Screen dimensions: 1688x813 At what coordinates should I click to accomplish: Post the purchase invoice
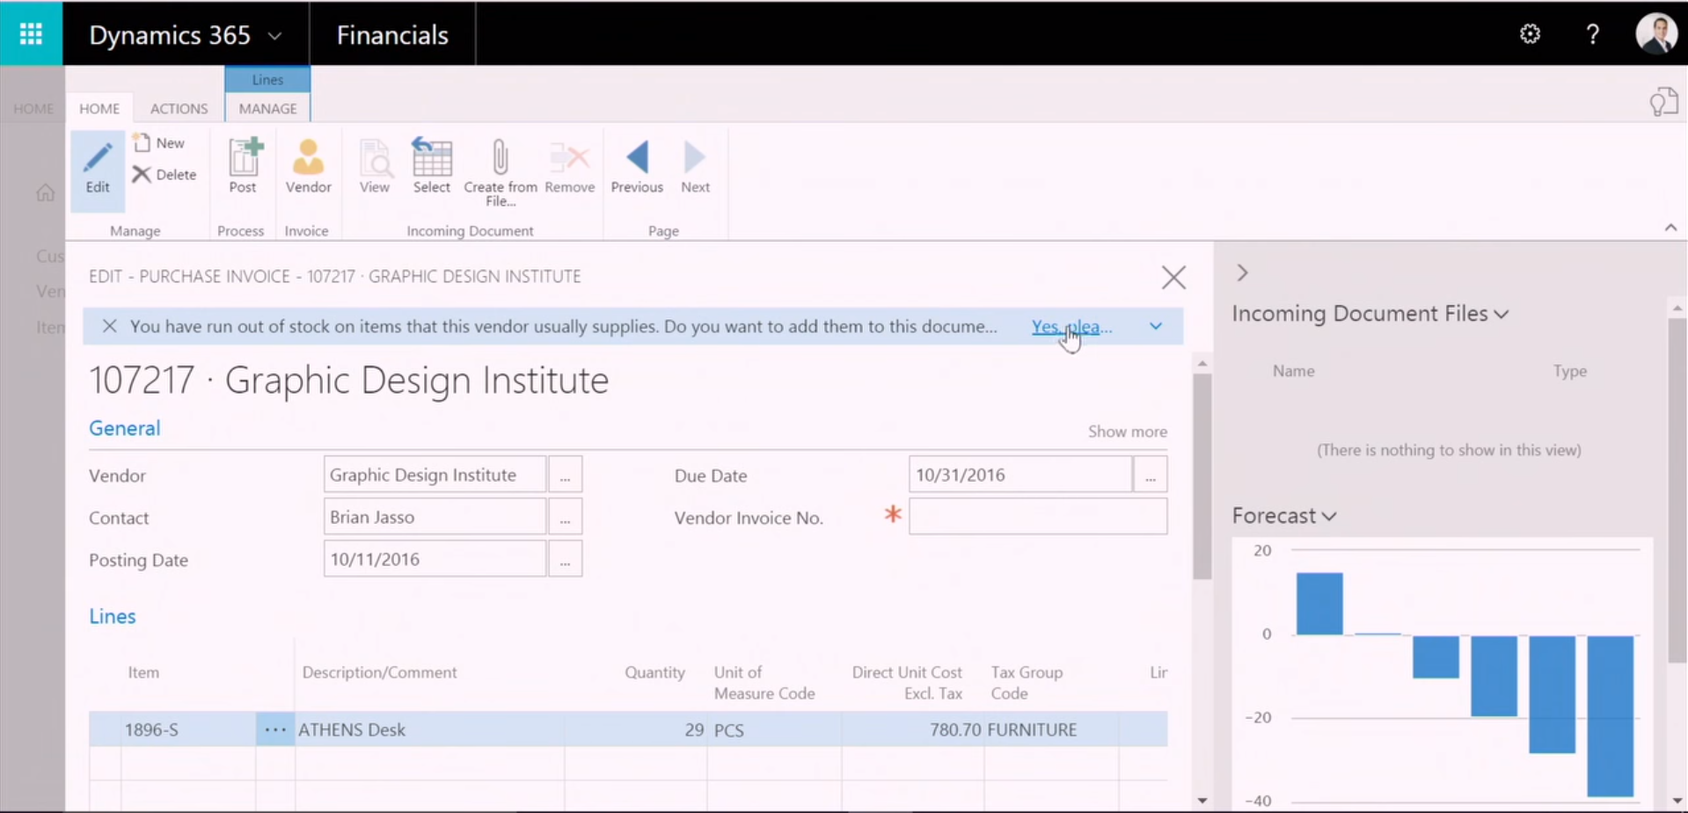(x=243, y=166)
